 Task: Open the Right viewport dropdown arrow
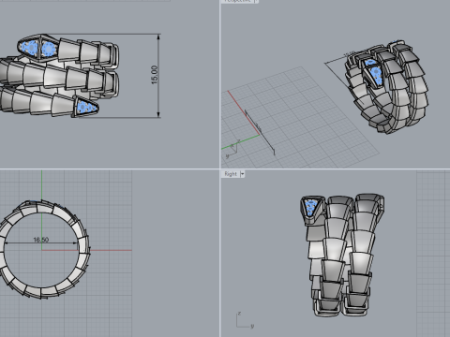[x=242, y=174]
